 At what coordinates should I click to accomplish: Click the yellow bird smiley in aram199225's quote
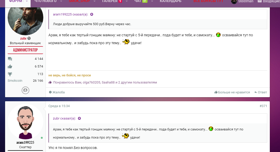125,136
